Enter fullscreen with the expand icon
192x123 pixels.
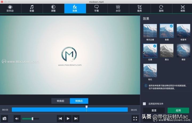point(135,118)
